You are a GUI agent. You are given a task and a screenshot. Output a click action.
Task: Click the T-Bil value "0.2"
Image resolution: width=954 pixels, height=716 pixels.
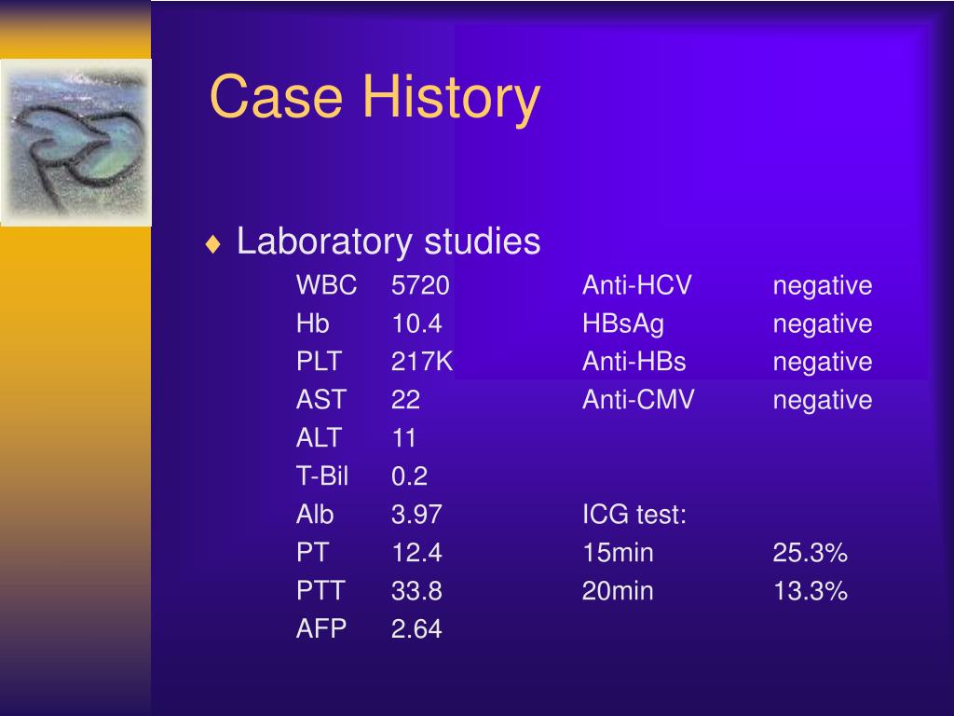[410, 475]
